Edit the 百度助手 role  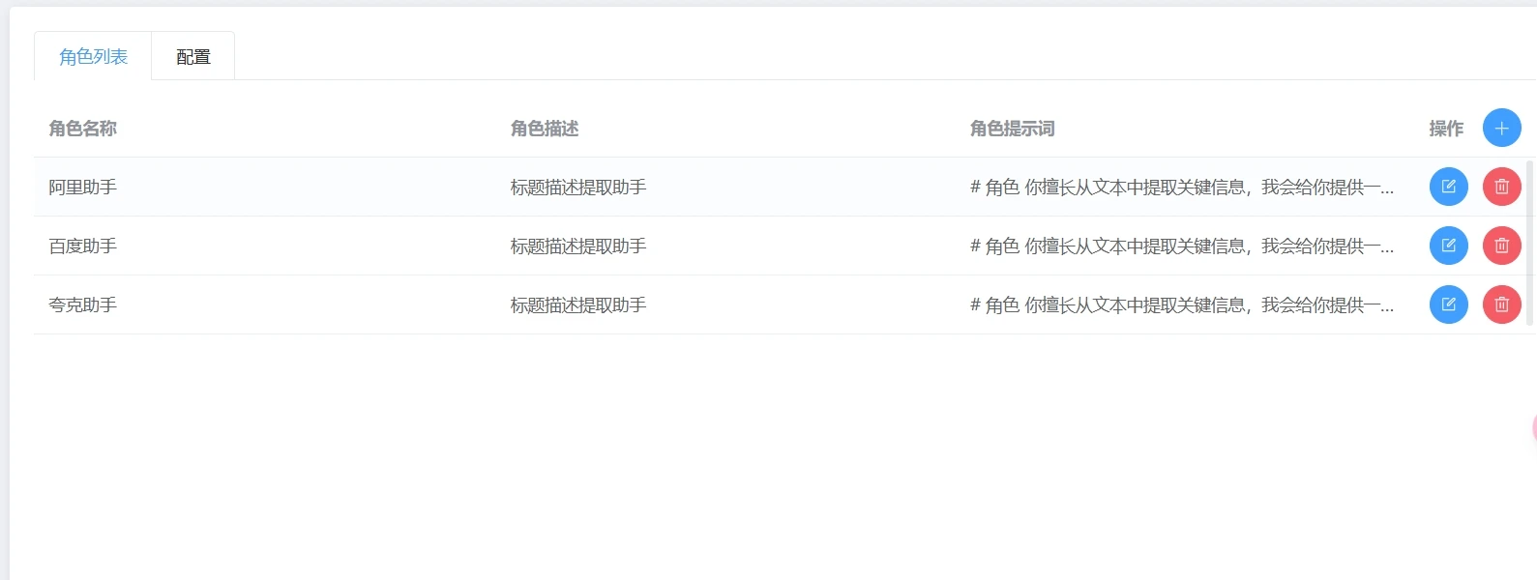click(1448, 246)
